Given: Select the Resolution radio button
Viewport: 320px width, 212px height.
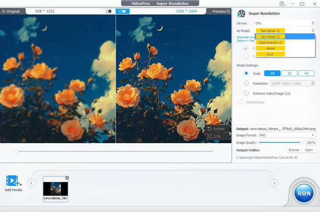Looking at the screenshot, I should pyautogui.click(x=246, y=83).
